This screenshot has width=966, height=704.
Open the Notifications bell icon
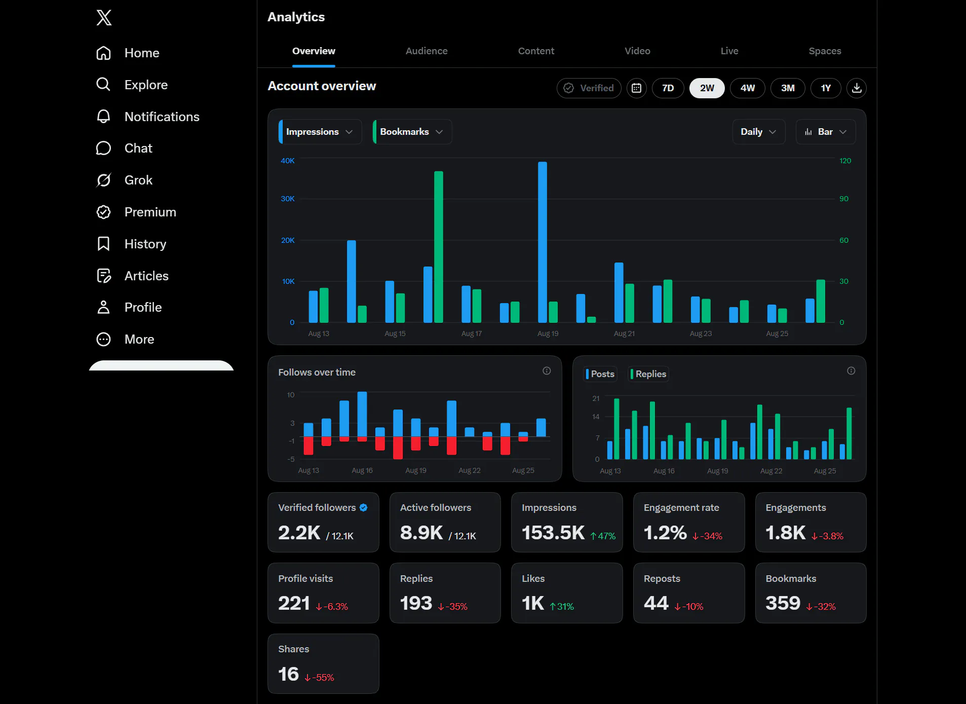point(103,116)
